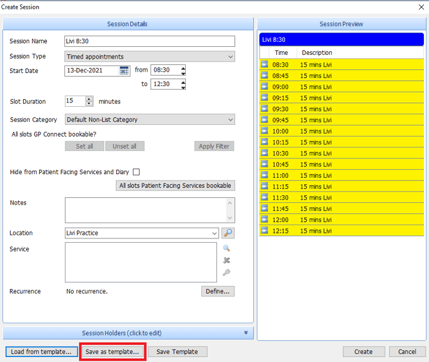Open the Start Date calendar picker

(124, 71)
